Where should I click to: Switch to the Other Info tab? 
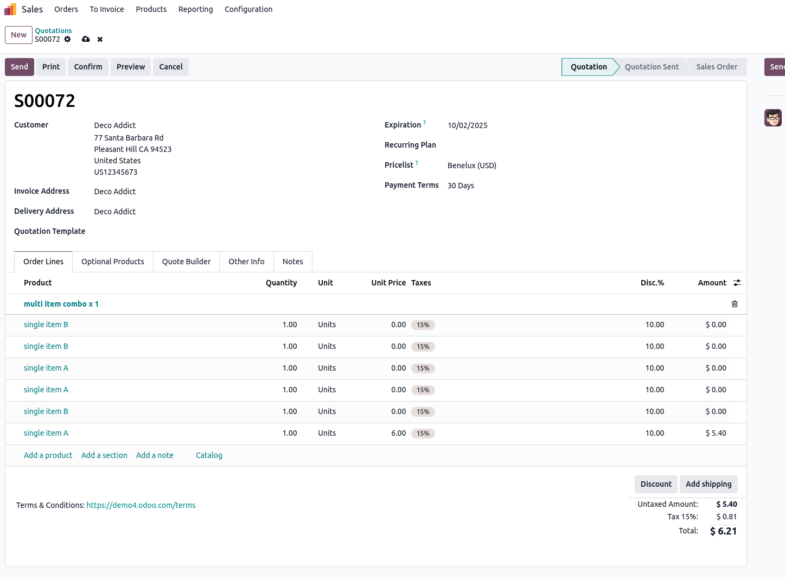pos(246,262)
